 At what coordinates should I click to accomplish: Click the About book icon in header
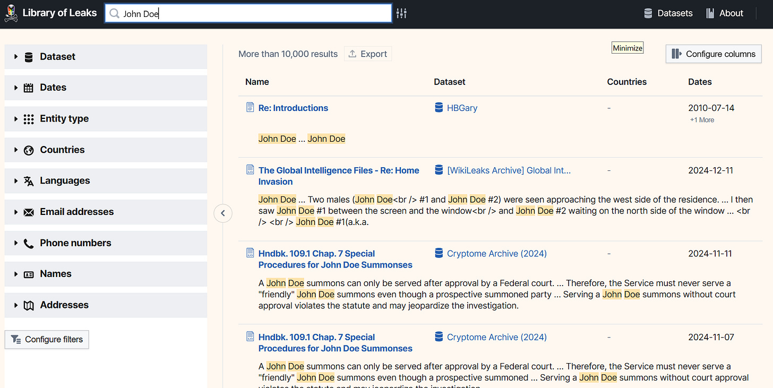click(x=710, y=13)
